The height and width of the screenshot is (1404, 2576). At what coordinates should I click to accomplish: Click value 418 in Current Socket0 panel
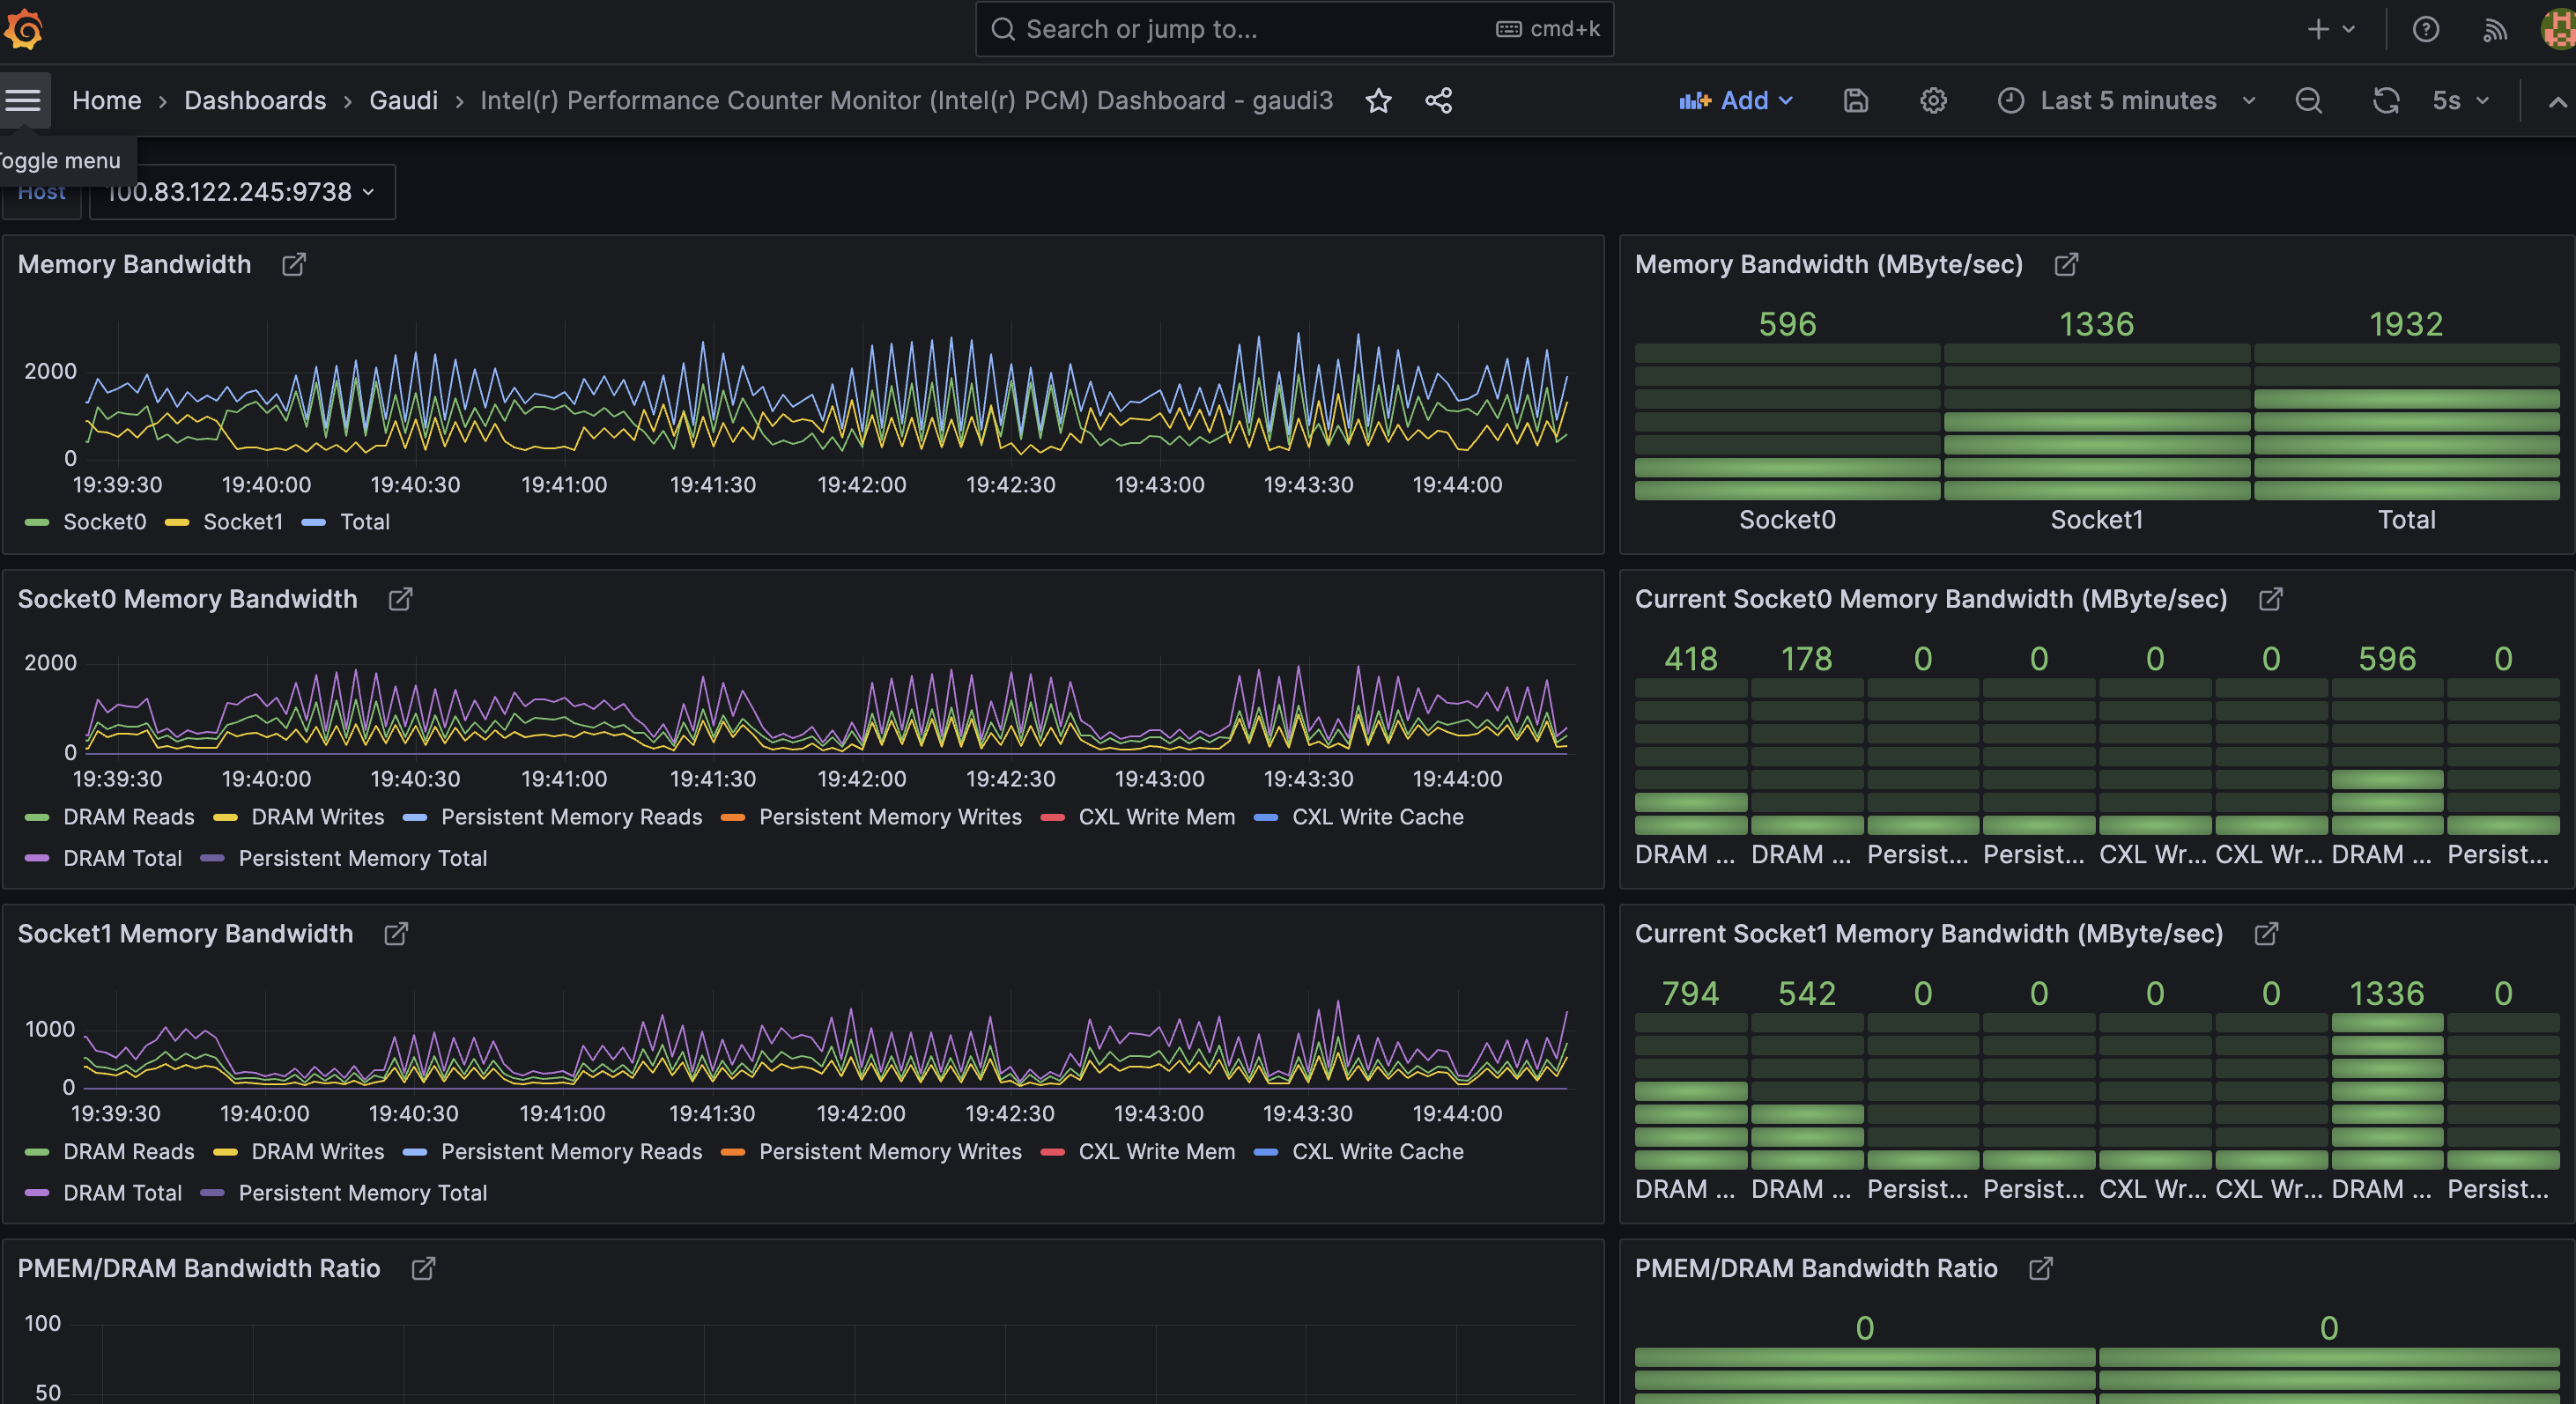1690,659
